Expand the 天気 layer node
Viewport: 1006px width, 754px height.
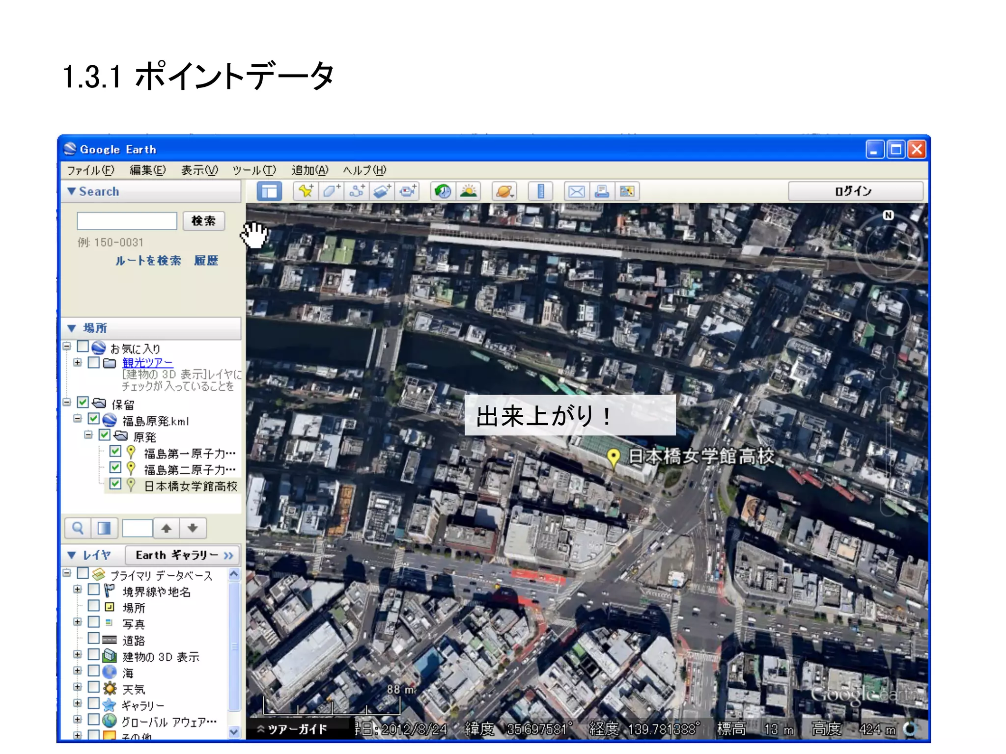click(77, 687)
